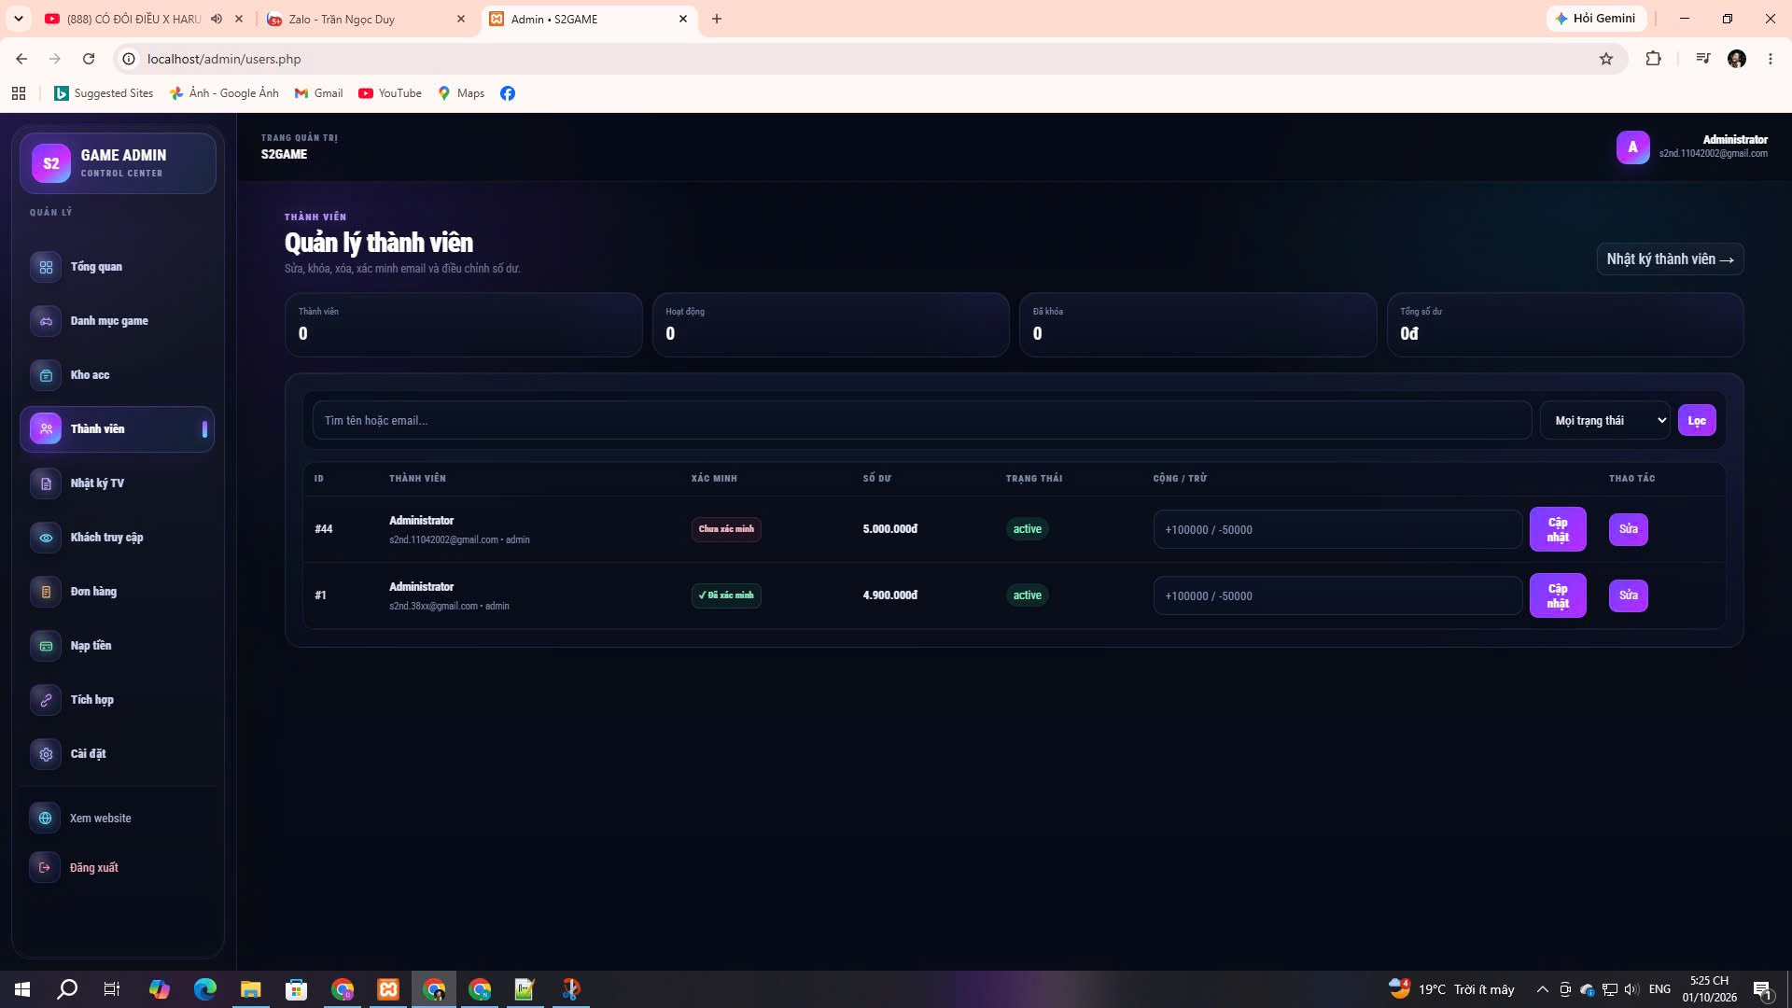Click the Chưa xác minh badge
The height and width of the screenshot is (1008, 1792).
point(726,529)
